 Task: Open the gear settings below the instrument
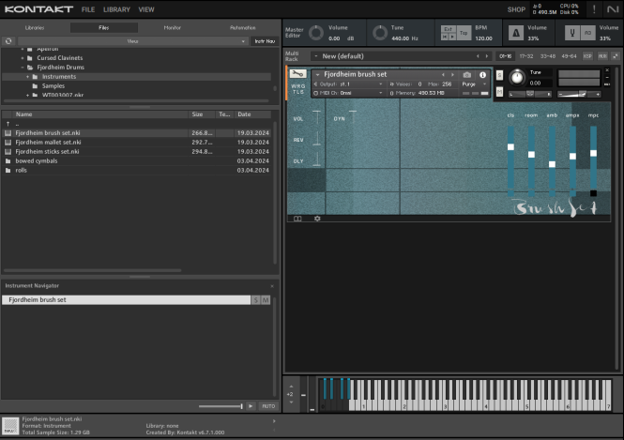tap(317, 219)
